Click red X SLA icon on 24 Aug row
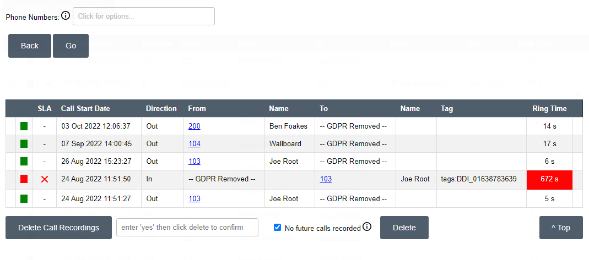 tap(45, 179)
